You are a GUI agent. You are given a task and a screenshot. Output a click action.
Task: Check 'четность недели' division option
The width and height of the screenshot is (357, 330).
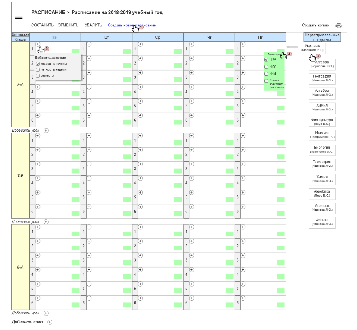click(38, 70)
